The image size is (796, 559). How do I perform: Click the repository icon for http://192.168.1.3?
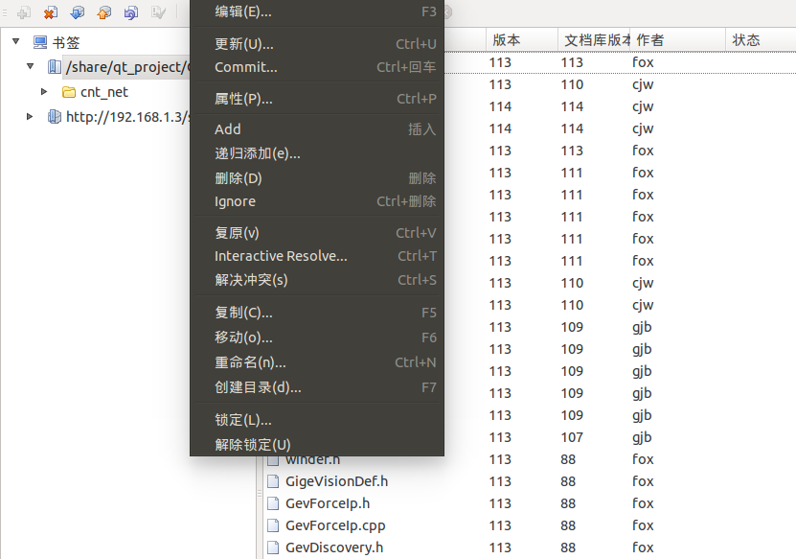(x=55, y=118)
